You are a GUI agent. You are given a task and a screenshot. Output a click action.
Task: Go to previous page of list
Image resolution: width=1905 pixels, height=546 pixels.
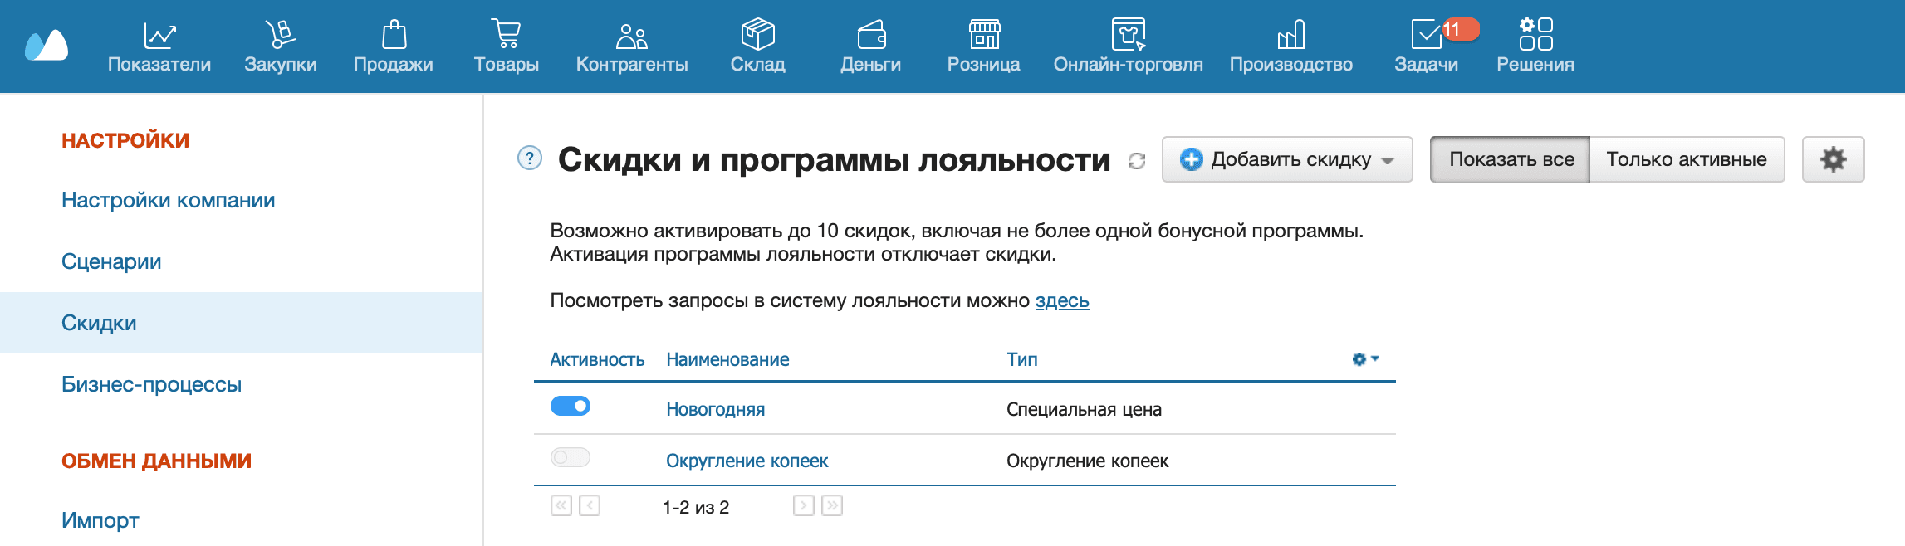click(x=590, y=505)
